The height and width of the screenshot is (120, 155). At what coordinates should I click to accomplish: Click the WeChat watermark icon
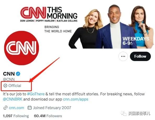[124, 114]
